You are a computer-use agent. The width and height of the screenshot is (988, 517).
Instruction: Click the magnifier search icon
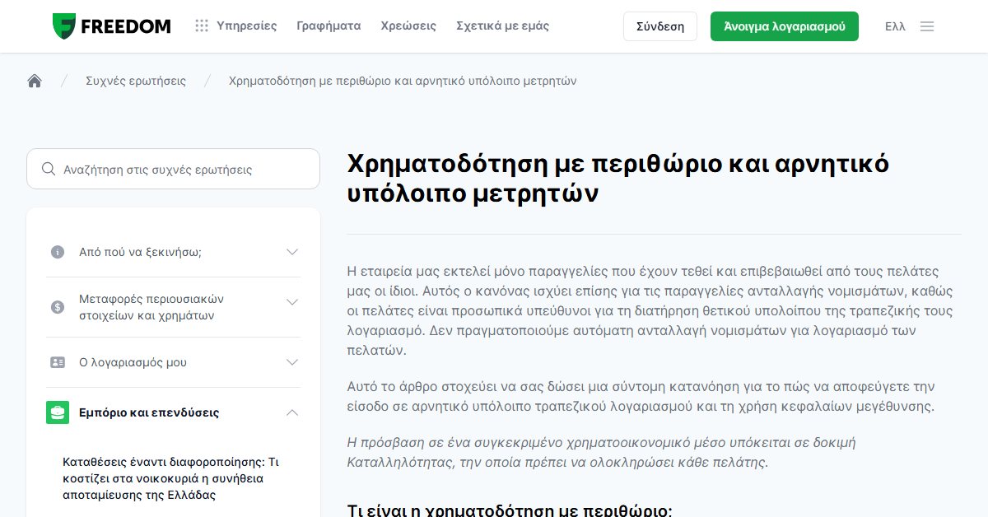49,169
